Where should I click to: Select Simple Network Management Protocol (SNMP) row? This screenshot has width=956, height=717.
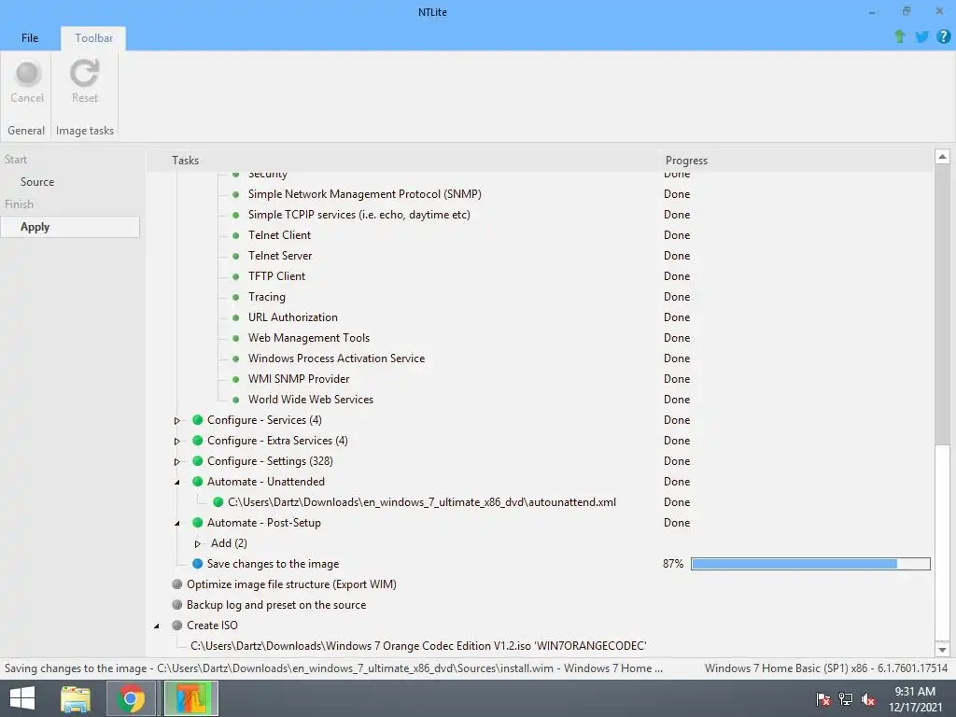point(365,194)
